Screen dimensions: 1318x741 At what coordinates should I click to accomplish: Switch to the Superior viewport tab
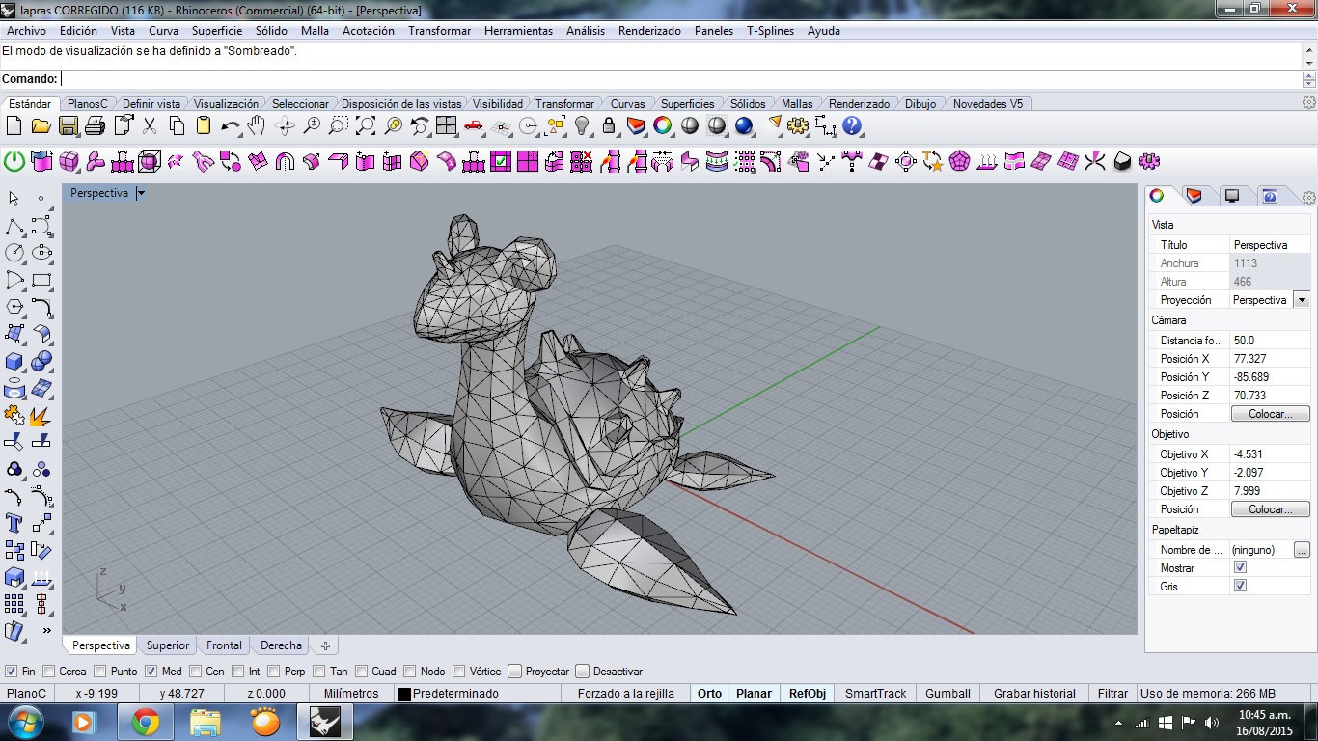coord(168,645)
